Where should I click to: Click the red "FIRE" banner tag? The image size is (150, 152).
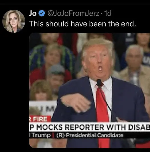click(40, 119)
